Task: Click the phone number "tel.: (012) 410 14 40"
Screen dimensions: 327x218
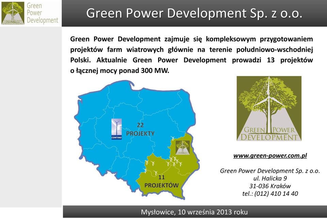Action: [270, 193]
